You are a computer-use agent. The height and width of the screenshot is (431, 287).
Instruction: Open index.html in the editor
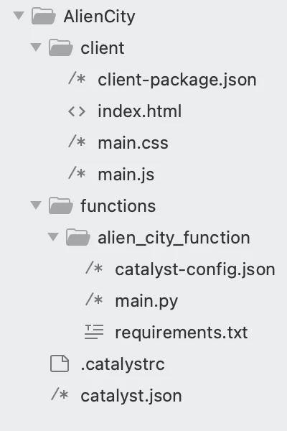click(139, 111)
